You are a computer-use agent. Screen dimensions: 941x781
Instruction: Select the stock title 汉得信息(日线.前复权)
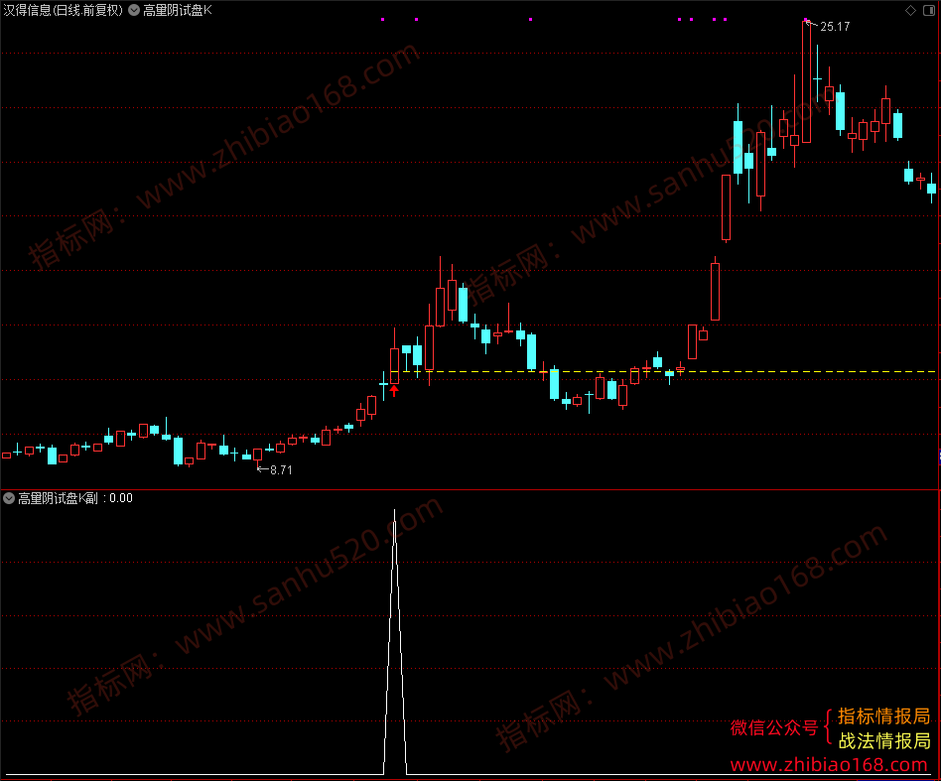63,10
